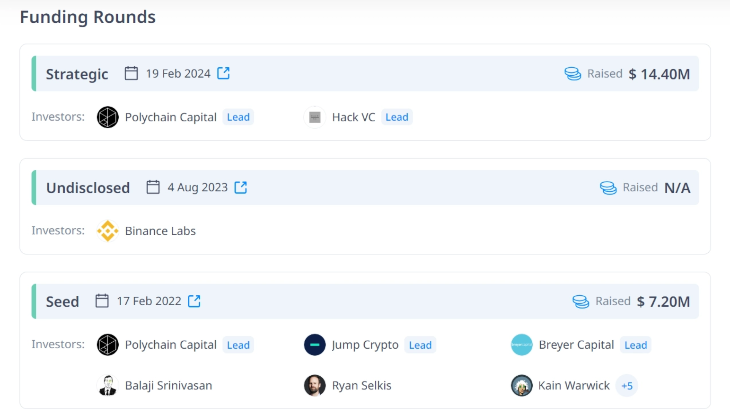Click Hack VC logo
The image size is (730, 411).
click(315, 117)
